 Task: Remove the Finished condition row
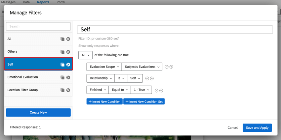157,90
